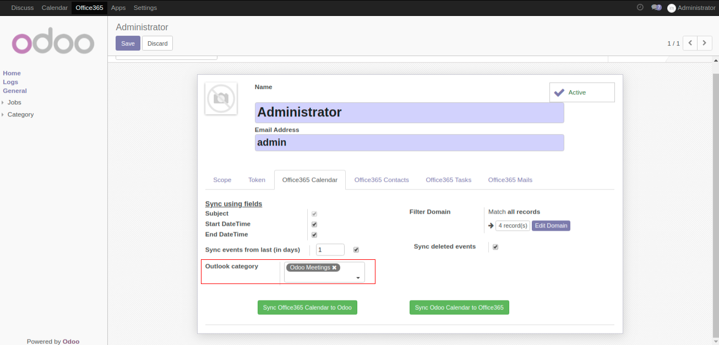Click the Active checkmark status button
This screenshot has height=345, width=719.
[x=581, y=92]
